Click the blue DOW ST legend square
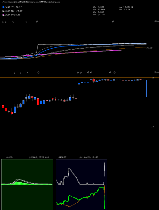 pyautogui.click(x=3, y=7)
